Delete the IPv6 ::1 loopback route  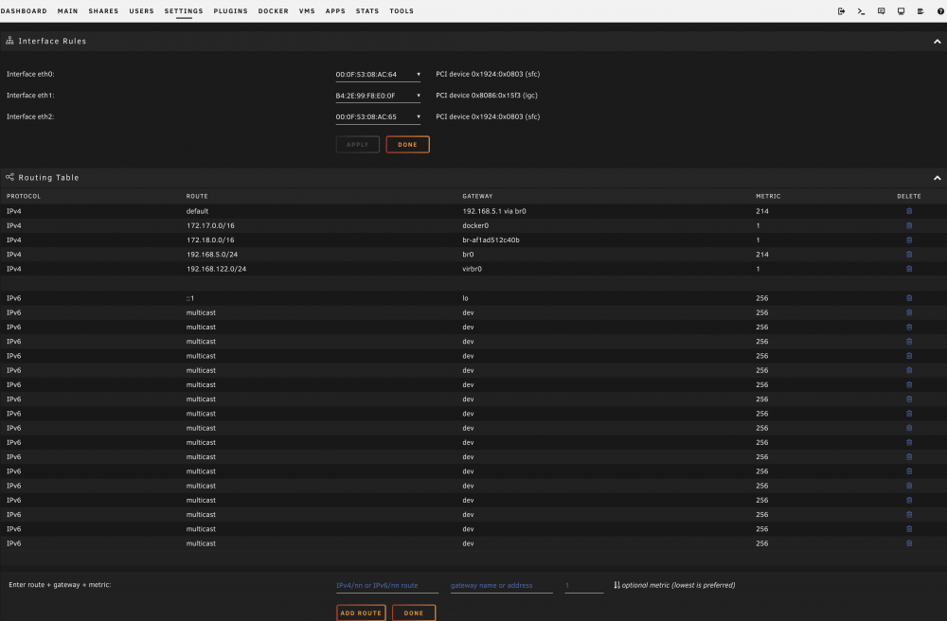(x=909, y=298)
